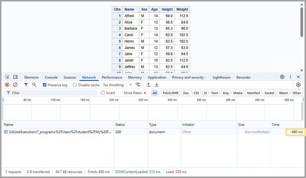This screenshot has height=178, width=306.
Task: Click in the Filter text field
Action: coord(52,93)
